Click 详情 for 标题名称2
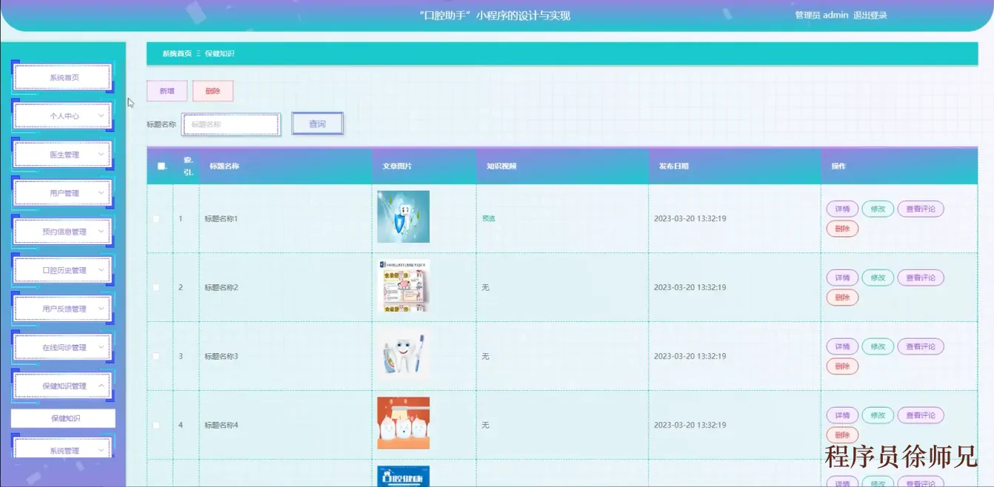 click(x=843, y=278)
